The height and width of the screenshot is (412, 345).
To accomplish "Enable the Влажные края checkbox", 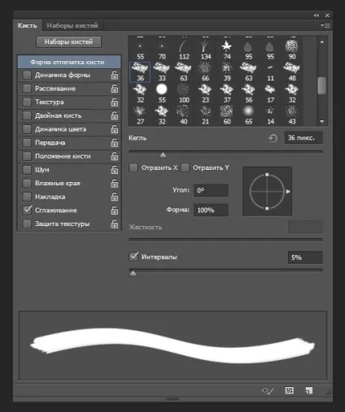I will click(27, 184).
